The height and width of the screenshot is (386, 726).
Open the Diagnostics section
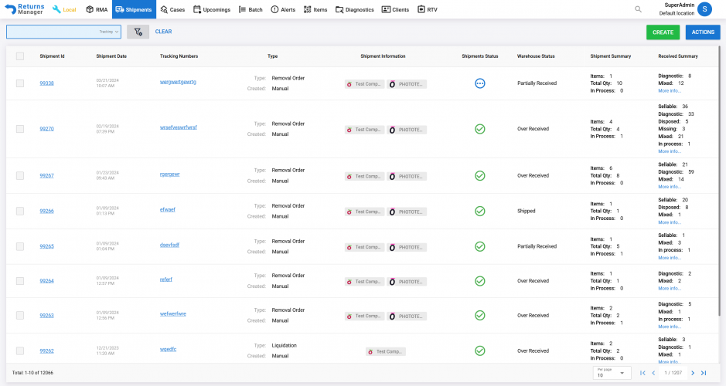tap(355, 9)
